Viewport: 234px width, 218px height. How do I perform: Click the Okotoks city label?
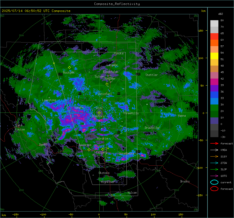(x=104, y=173)
